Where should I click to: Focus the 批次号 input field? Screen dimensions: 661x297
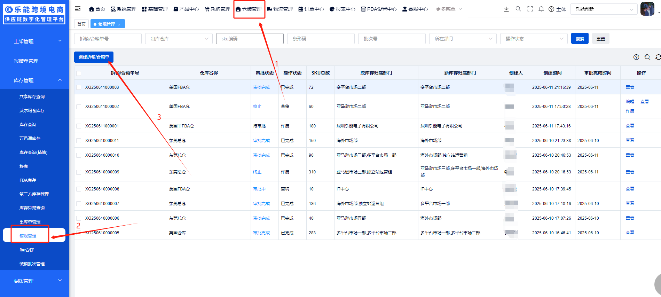coord(392,39)
